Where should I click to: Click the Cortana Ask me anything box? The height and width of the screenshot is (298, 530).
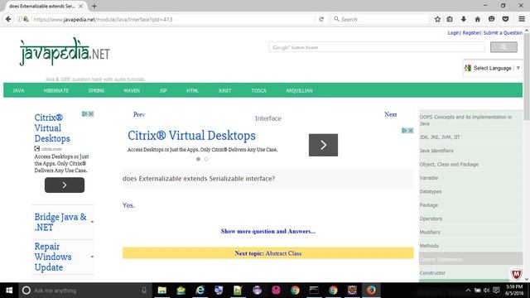point(84,291)
